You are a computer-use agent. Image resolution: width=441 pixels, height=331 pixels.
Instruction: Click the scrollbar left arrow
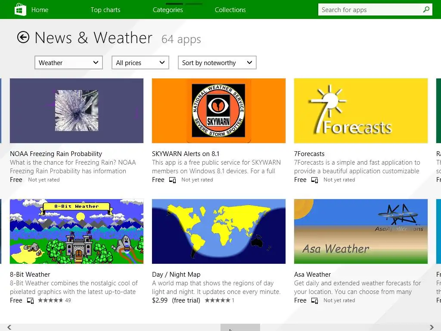coord(9,327)
